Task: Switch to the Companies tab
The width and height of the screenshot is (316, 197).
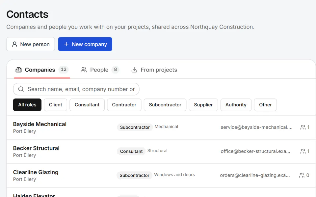Action: coord(42,70)
